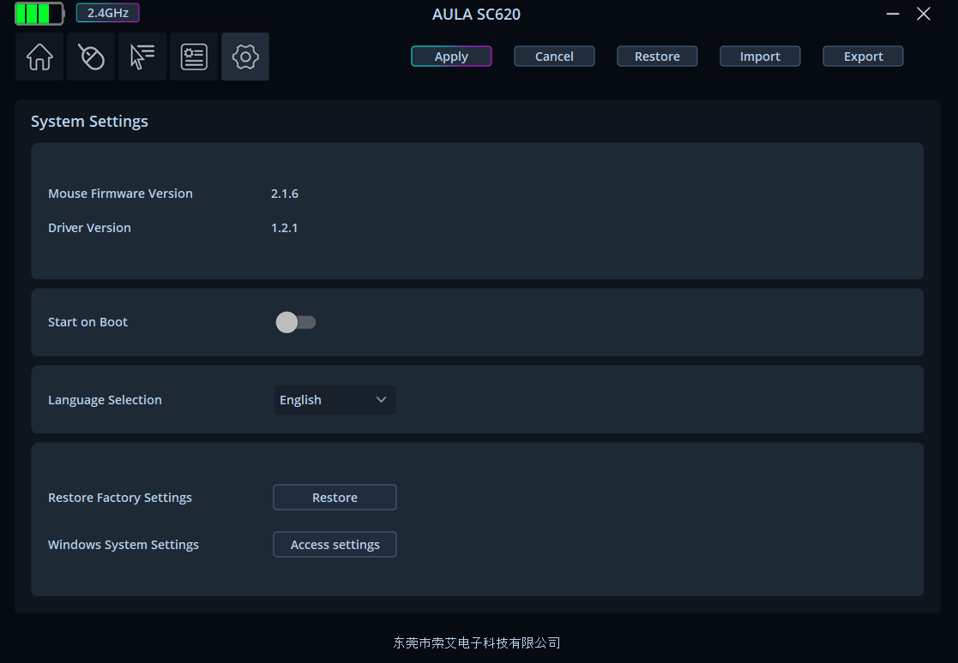Click the driver version value 1.2.1

(284, 228)
